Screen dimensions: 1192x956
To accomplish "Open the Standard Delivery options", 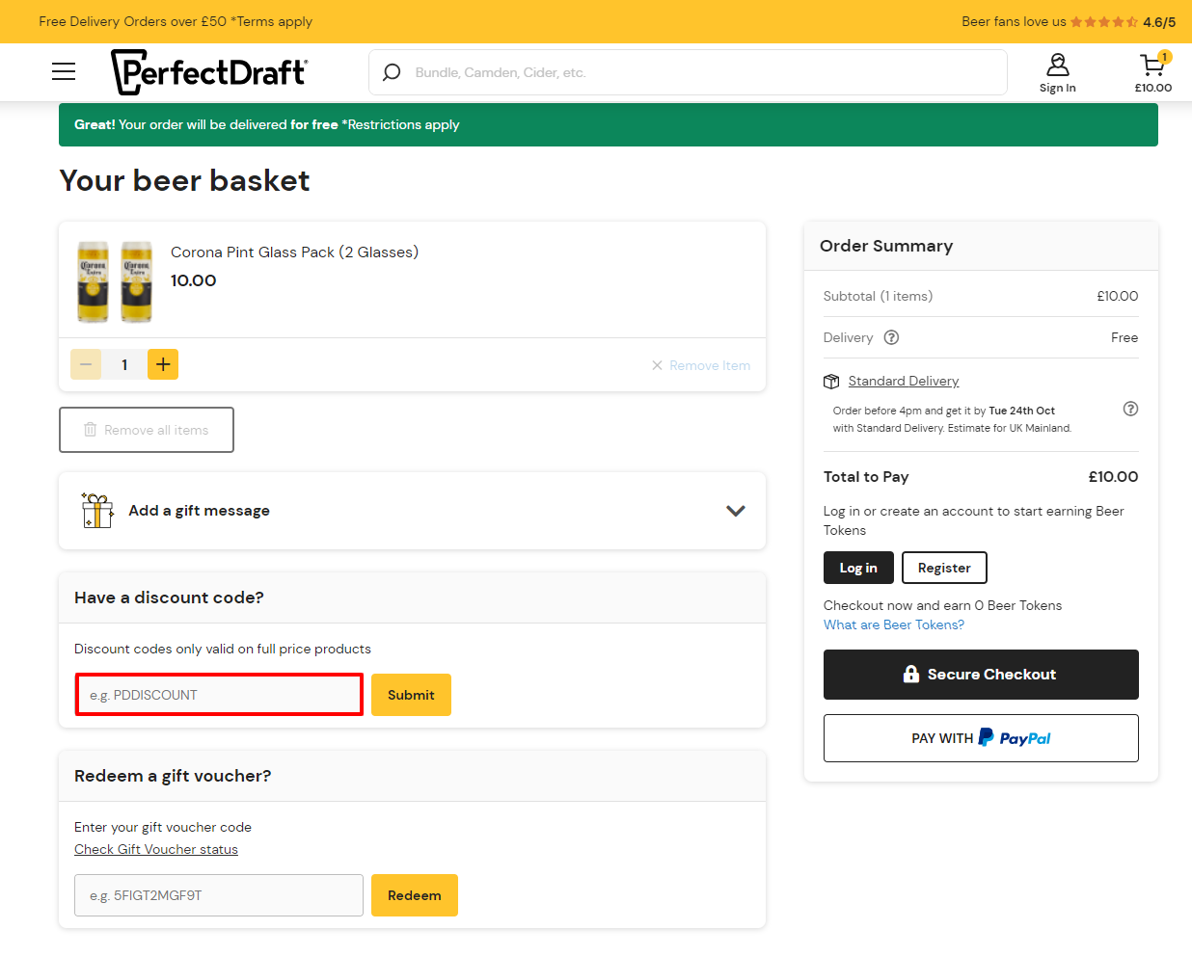I will (x=903, y=381).
